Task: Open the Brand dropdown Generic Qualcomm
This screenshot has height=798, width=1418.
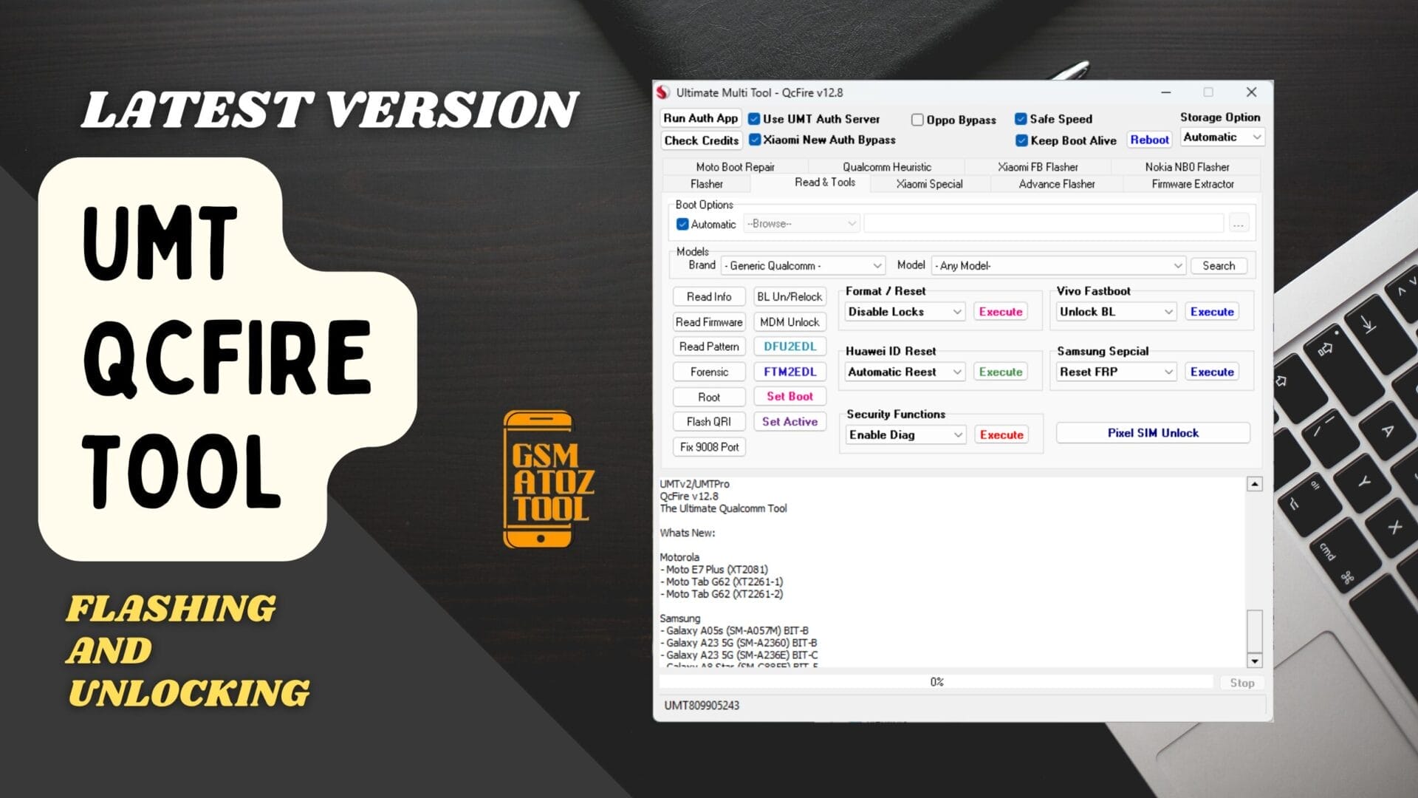Action: 803,265
